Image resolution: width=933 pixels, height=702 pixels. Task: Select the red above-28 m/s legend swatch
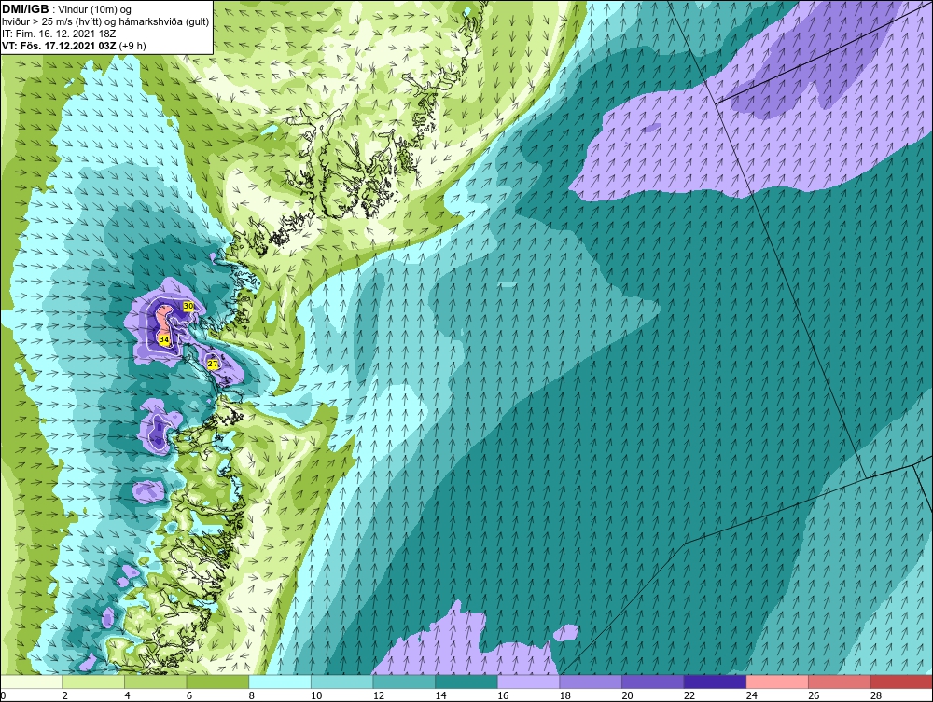pyautogui.click(x=901, y=681)
